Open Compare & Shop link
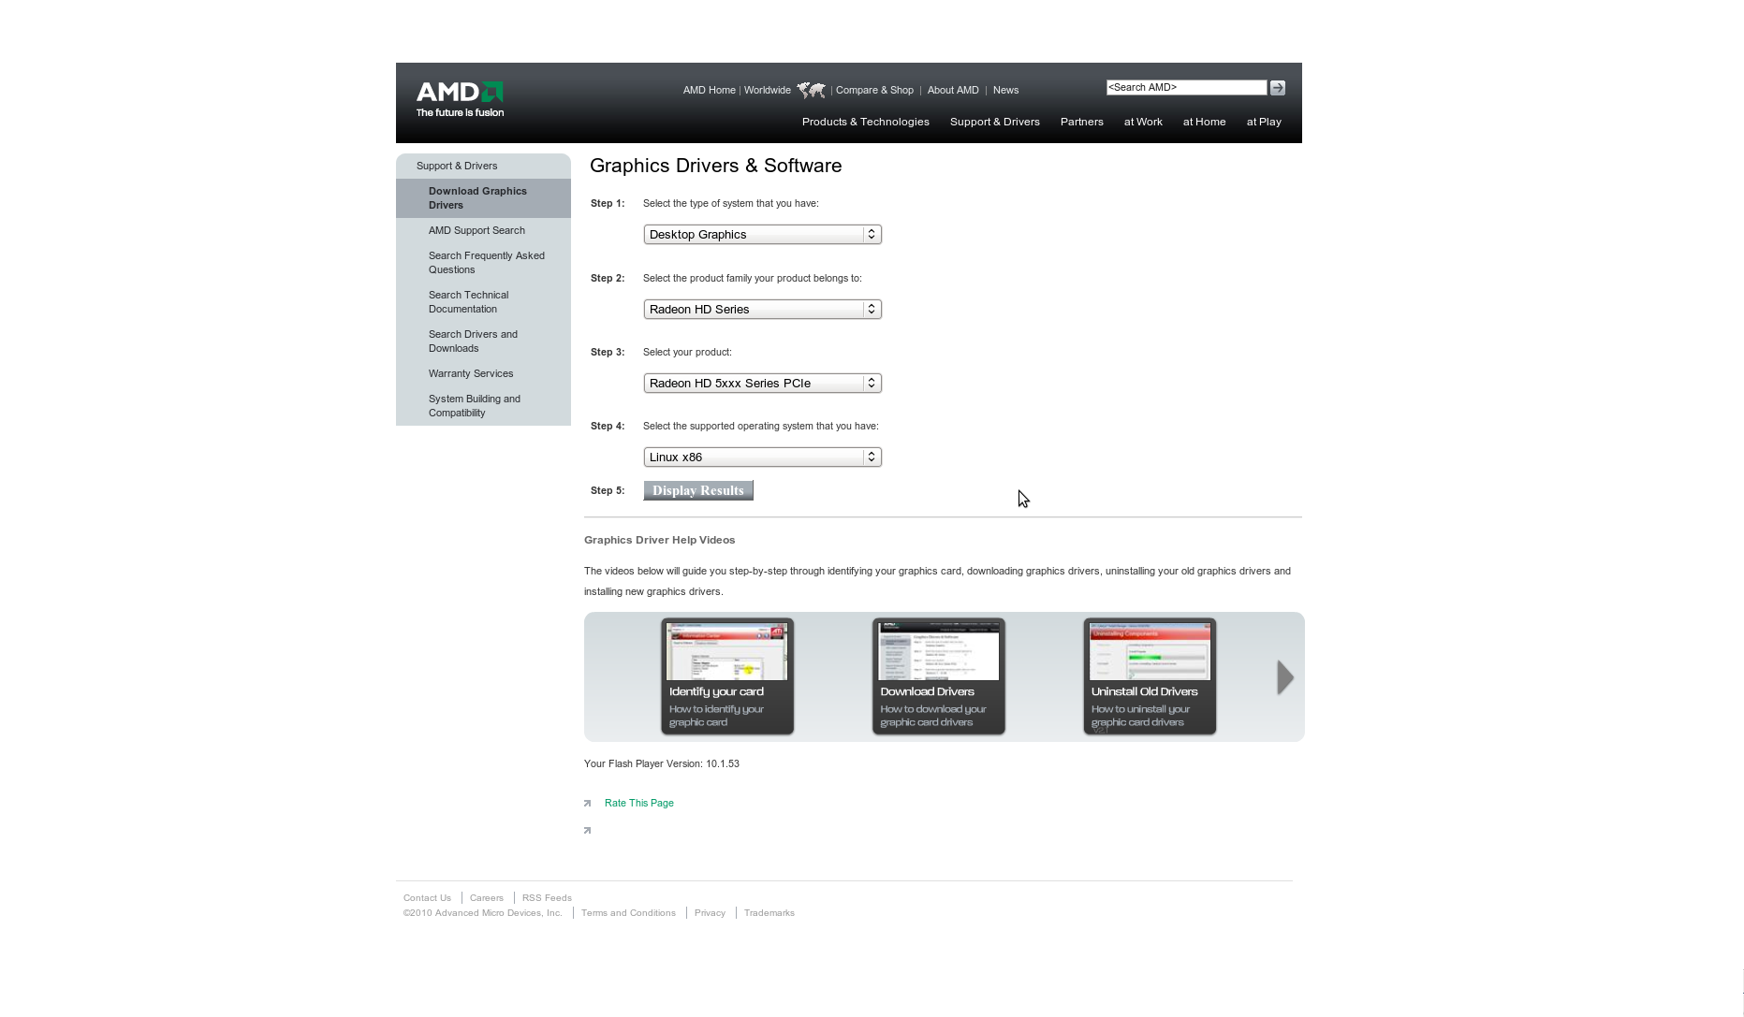Screen dimensions: 1744x1017 click(x=874, y=90)
